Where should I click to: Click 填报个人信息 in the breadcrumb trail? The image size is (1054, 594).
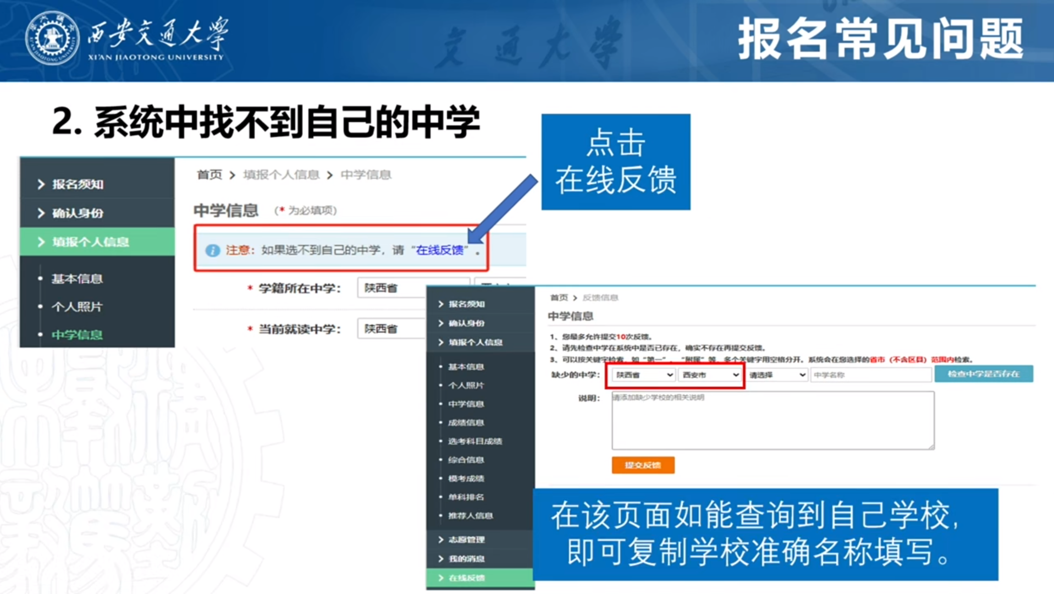(282, 175)
